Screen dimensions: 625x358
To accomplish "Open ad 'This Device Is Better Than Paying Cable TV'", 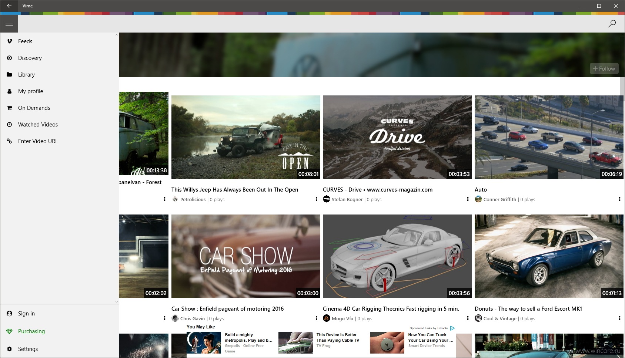I will [338, 338].
